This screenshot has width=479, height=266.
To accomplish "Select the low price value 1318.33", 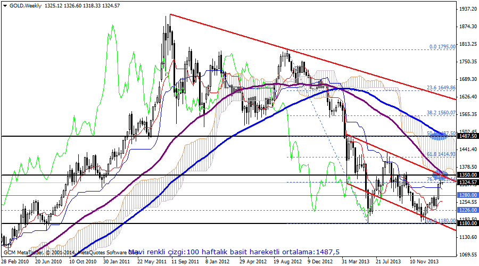I will 92,5.
